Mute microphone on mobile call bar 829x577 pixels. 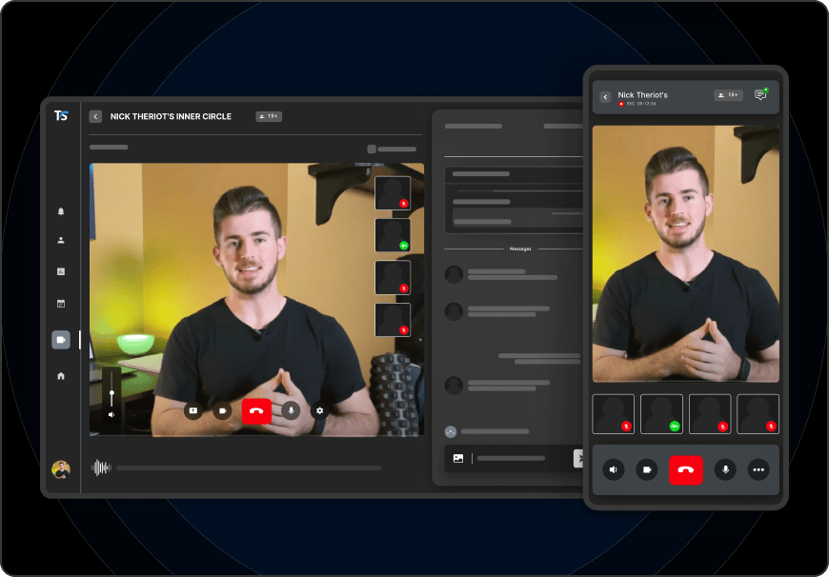pyautogui.click(x=725, y=469)
